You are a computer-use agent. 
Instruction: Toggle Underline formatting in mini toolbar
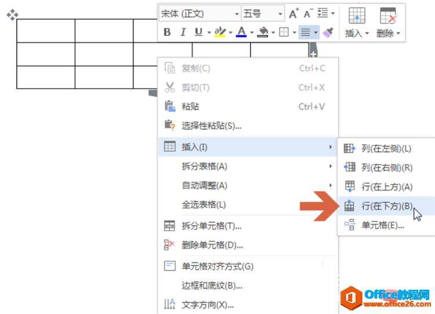pos(198,32)
